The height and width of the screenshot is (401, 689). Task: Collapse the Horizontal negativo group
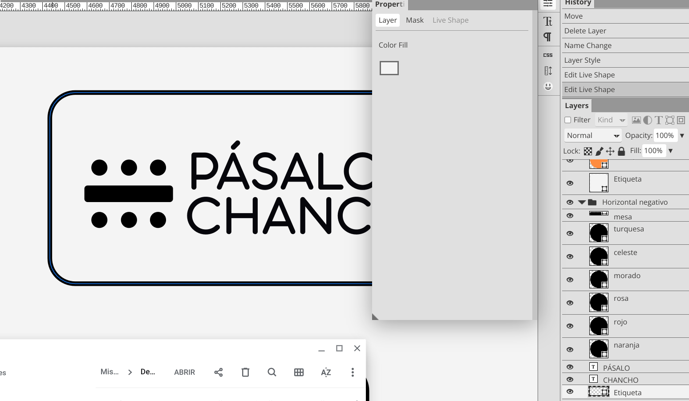point(582,202)
